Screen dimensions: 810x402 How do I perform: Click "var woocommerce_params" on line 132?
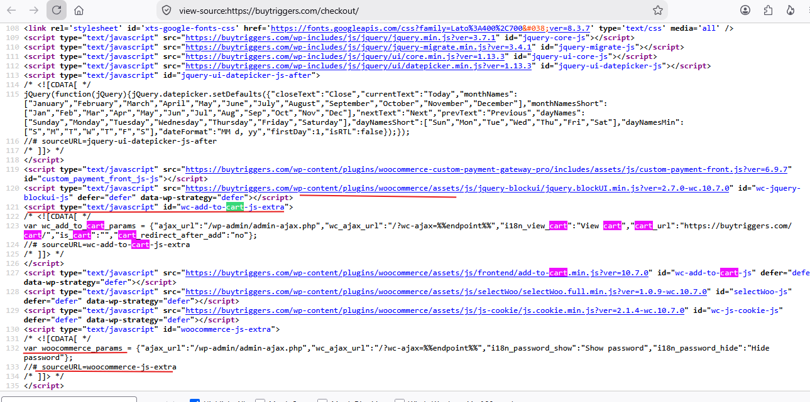[72, 348]
